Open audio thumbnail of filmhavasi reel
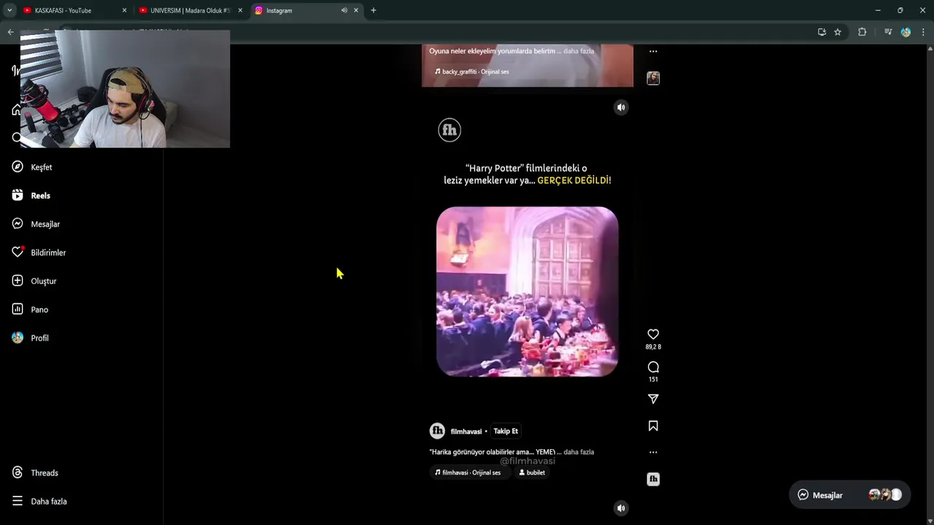 (653, 479)
